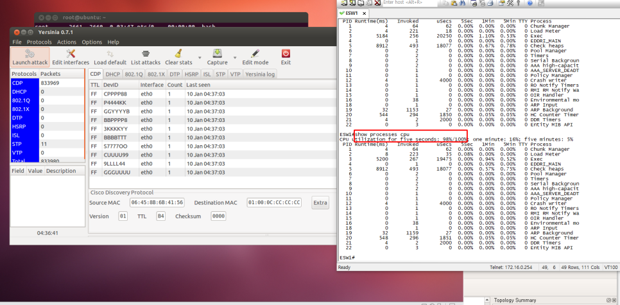Viewport: 620px width, 305px height.
Task: Click the Capture toolbar icon
Action: (x=217, y=54)
